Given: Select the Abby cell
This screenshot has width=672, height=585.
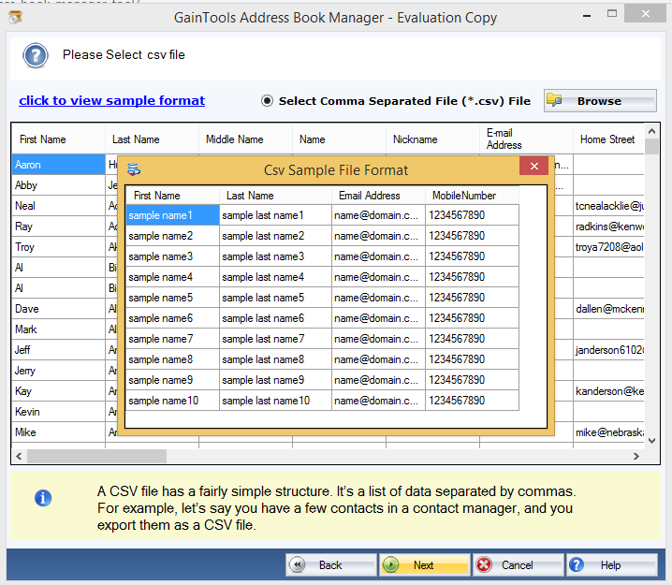Looking at the screenshot, I should click(58, 185).
